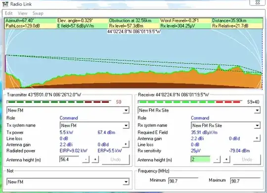This screenshot has height=193, width=267.
Task: Open the Swap menu
Action: (38, 13)
